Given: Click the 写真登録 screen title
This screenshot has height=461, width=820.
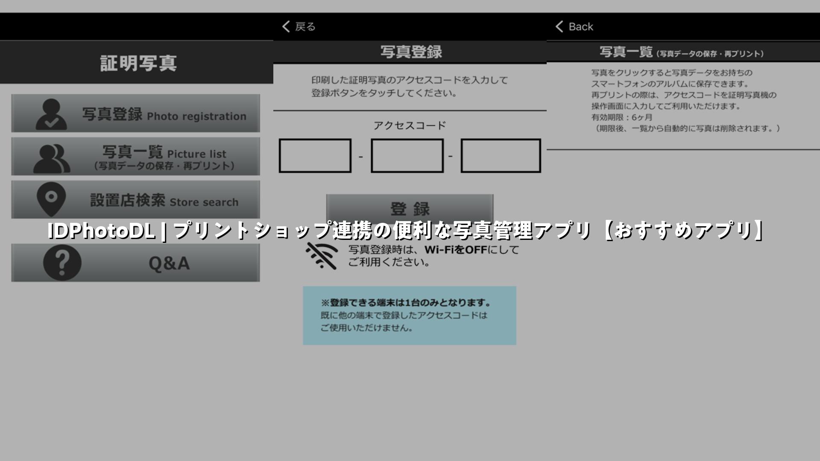Looking at the screenshot, I should [x=411, y=52].
